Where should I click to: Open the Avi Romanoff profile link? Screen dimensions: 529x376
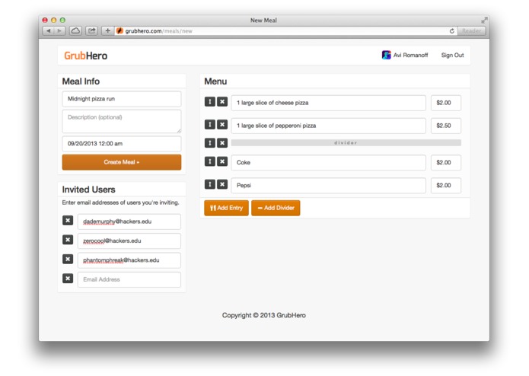pyautogui.click(x=410, y=55)
